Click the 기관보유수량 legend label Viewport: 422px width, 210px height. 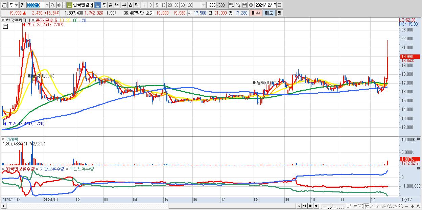click(52, 169)
